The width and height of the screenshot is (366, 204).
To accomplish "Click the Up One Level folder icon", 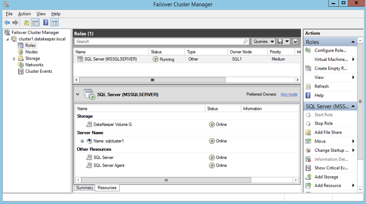I will [26, 23].
